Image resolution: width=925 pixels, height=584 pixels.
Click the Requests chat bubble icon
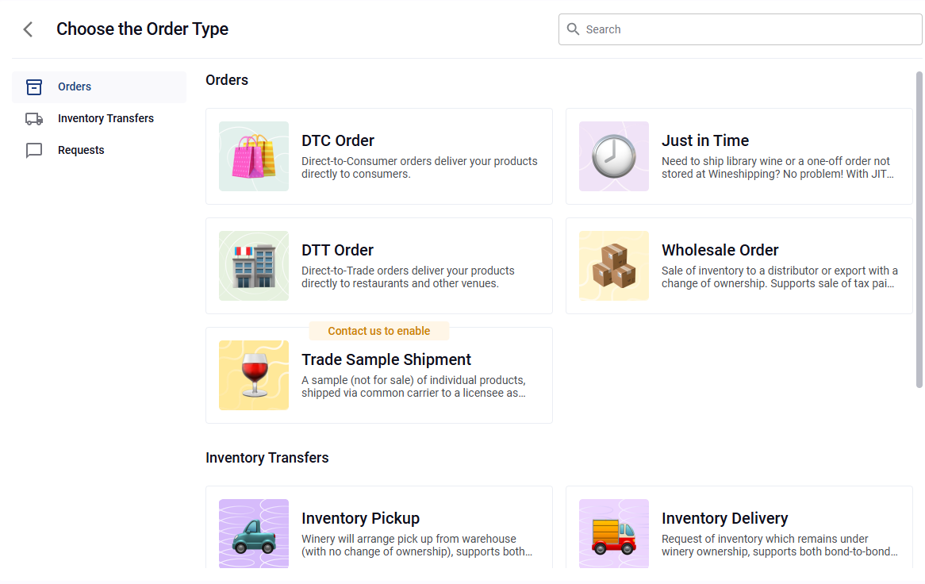34,151
